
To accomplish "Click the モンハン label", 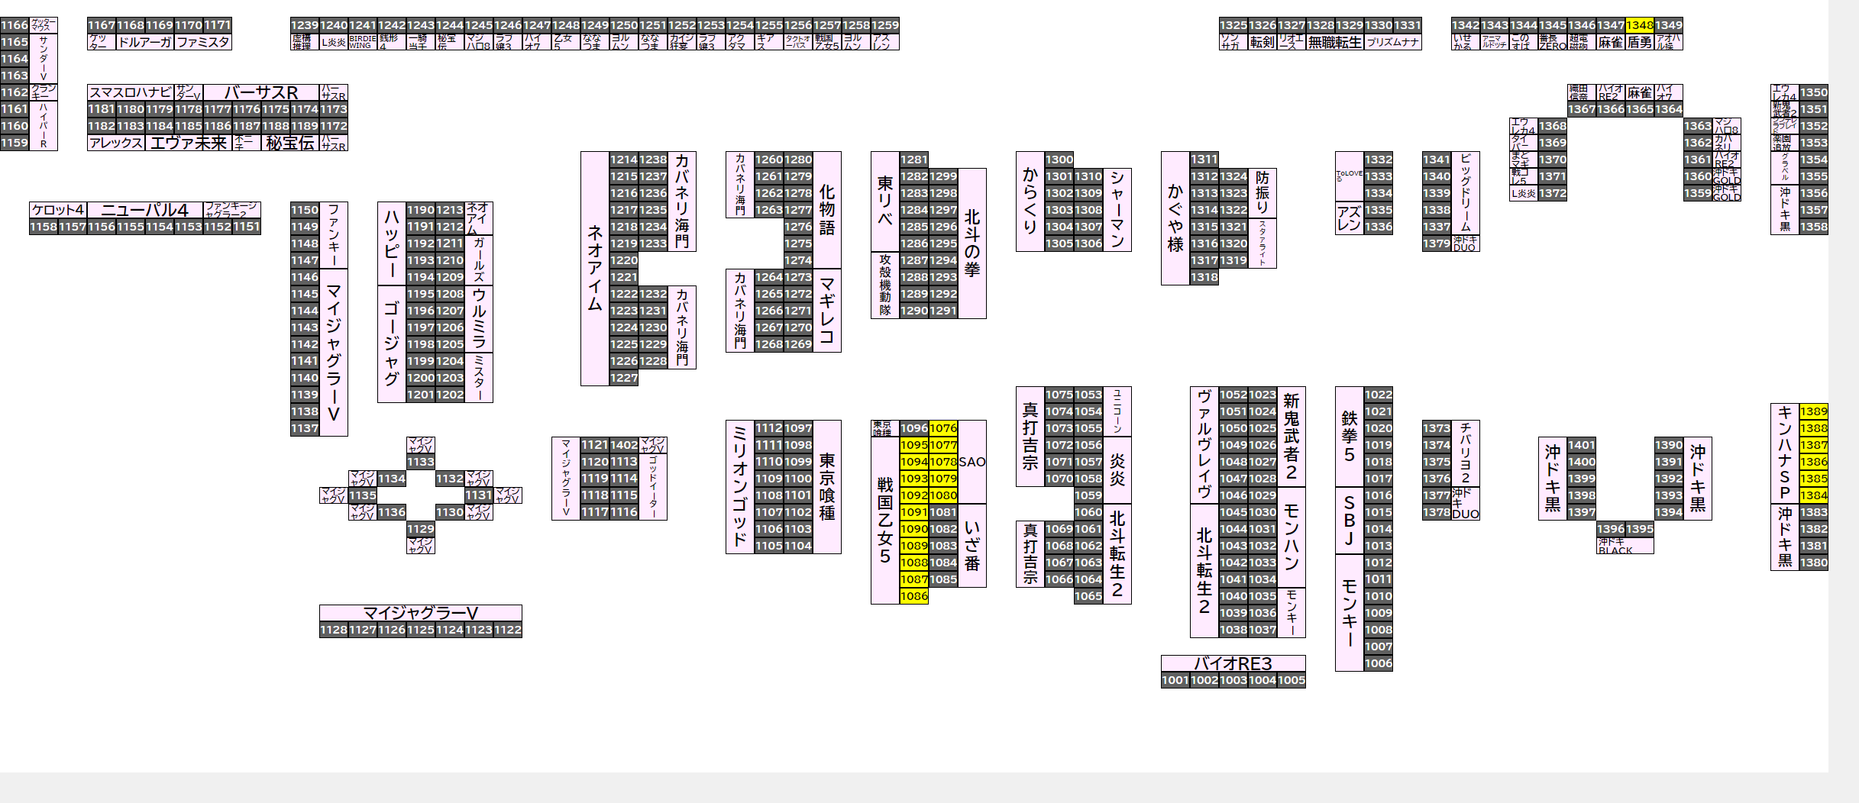I will pyautogui.click(x=1292, y=537).
